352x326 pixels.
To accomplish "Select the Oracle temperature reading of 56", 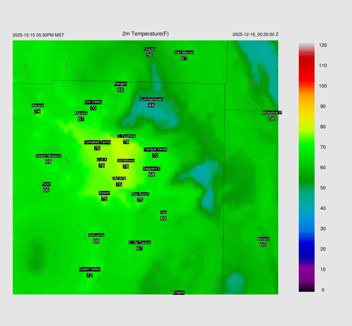I will [150, 55].
